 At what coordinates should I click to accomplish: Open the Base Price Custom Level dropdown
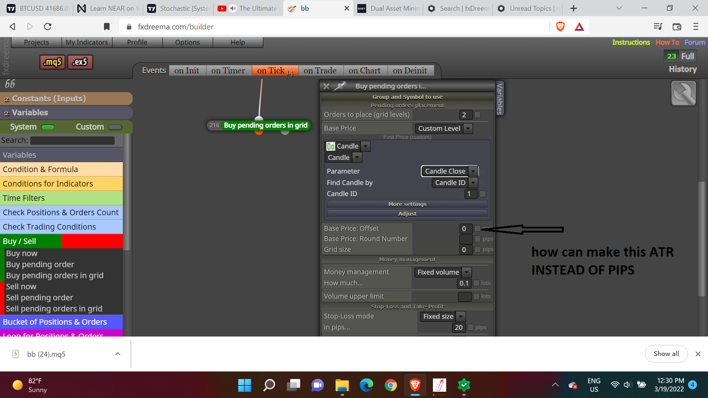[x=444, y=129]
